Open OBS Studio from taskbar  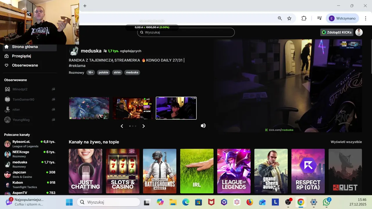(x=288, y=202)
